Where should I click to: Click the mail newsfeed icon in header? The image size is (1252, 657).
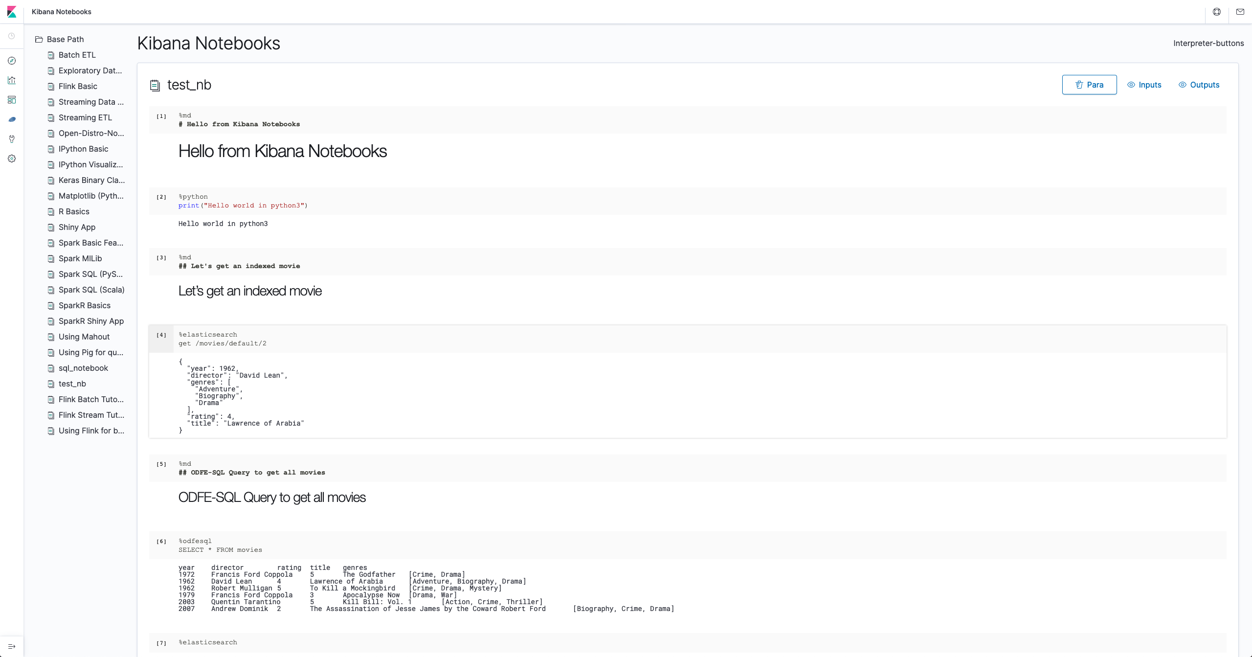[x=1240, y=12]
